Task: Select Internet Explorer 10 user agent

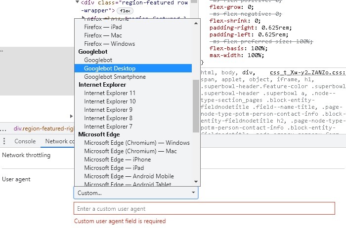Action: click(110, 101)
